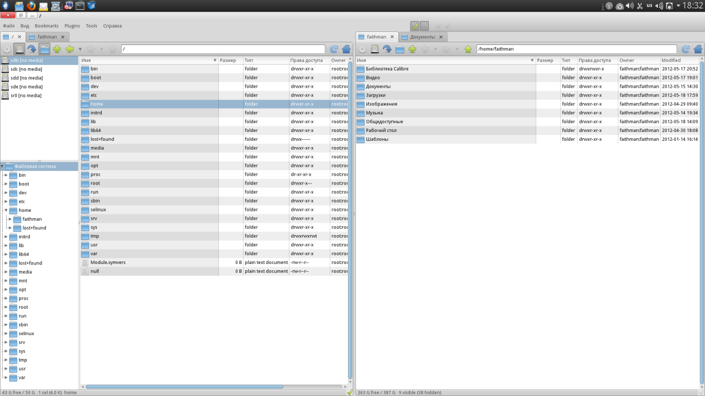Select sr0 [no media] device
Screen dimensions: 705x396
click(x=39, y=95)
